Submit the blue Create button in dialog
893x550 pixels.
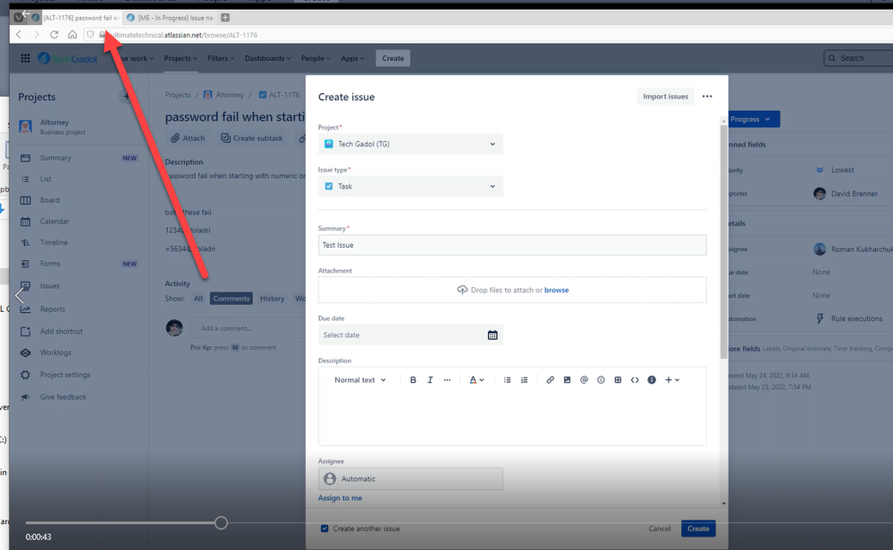(698, 529)
